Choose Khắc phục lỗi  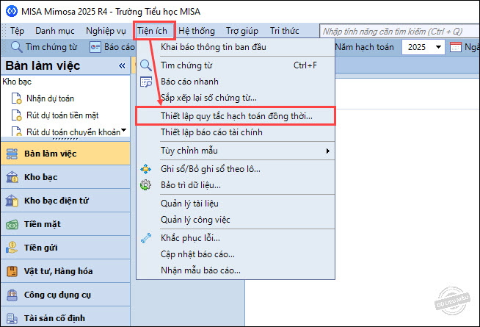[235, 238]
